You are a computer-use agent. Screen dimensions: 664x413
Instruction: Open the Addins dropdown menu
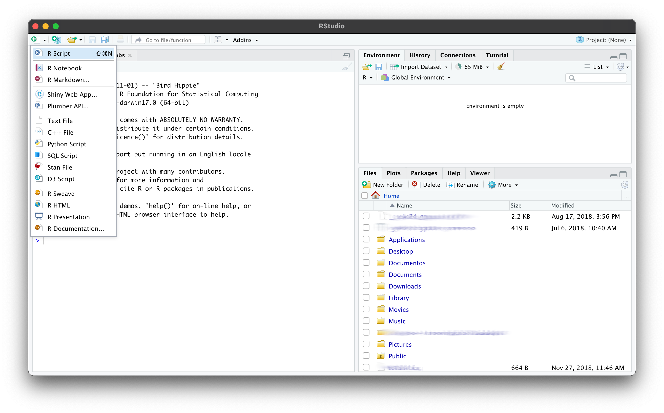[x=245, y=40]
